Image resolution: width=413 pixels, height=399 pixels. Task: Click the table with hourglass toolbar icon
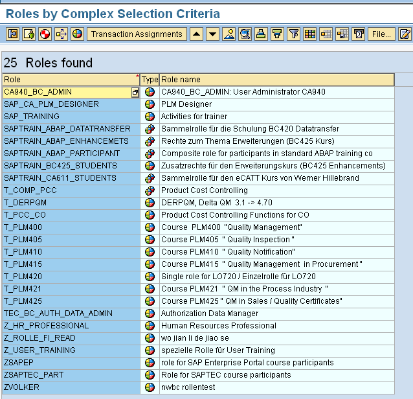(359, 34)
